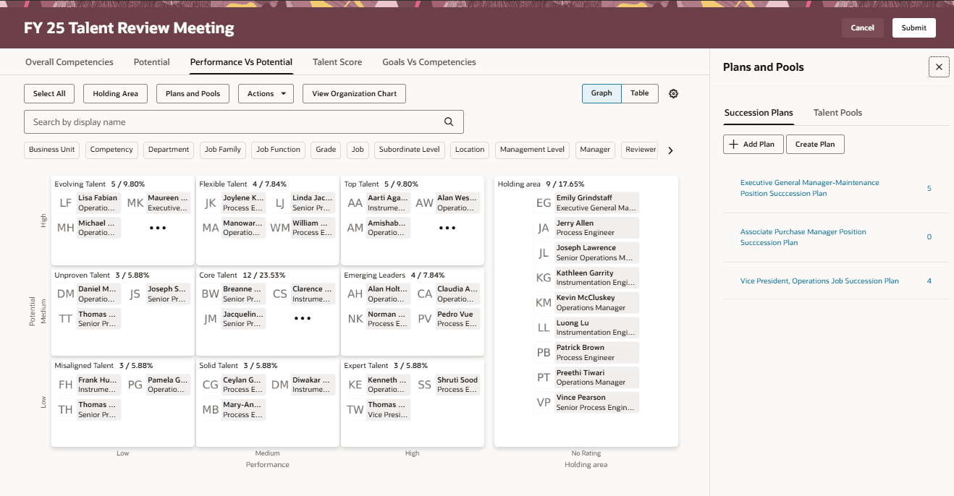Select Linda's LJ avatar

(280, 203)
